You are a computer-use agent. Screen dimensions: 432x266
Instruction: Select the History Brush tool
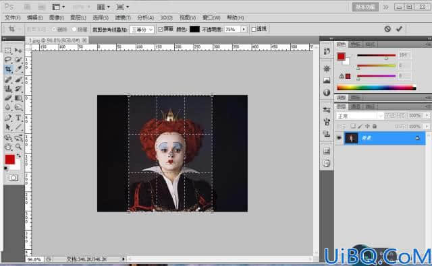[18, 88]
